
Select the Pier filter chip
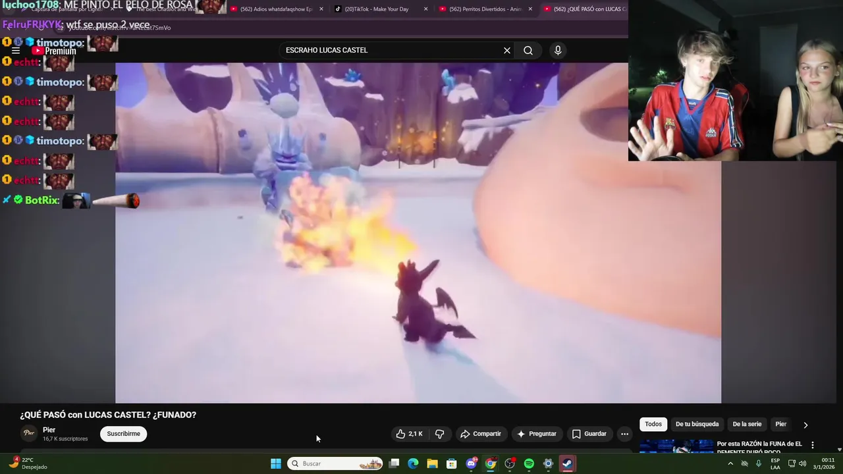tap(781, 425)
